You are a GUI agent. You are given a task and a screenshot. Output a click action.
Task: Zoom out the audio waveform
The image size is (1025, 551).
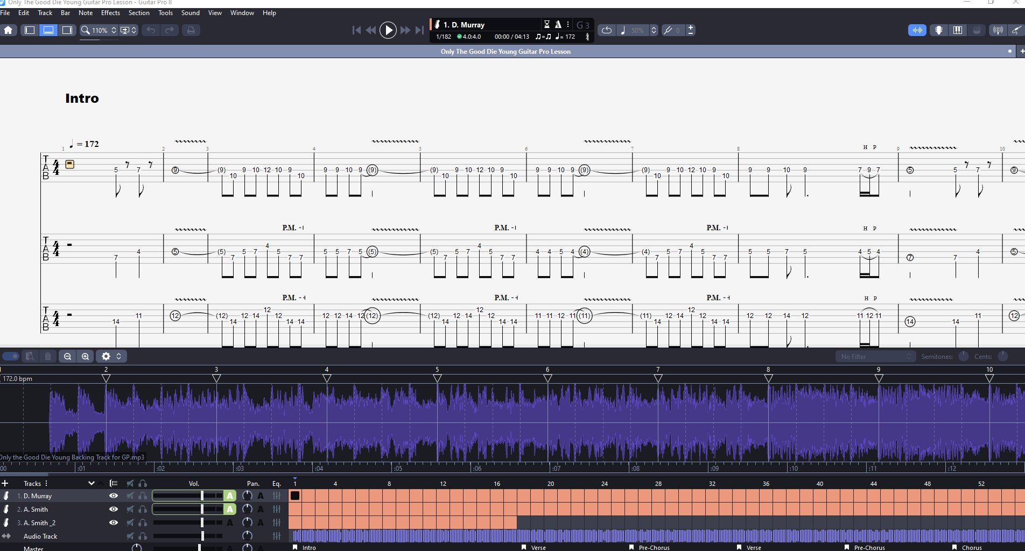67,356
